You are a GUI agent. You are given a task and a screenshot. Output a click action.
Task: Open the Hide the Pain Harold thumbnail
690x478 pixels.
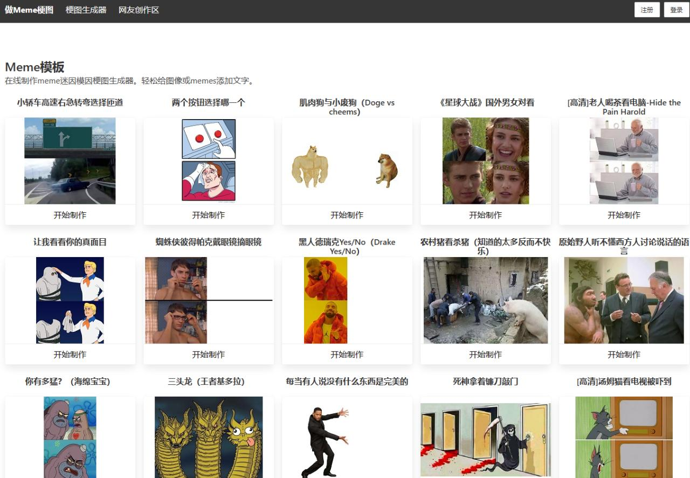pyautogui.click(x=624, y=161)
